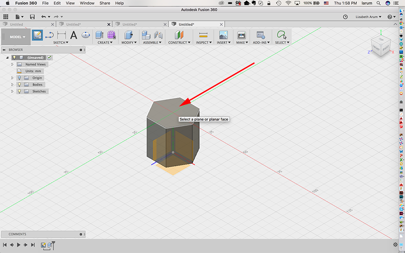This screenshot has width=405, height=253.
Task: Toggle visibility of the root component
Action: 14,57
